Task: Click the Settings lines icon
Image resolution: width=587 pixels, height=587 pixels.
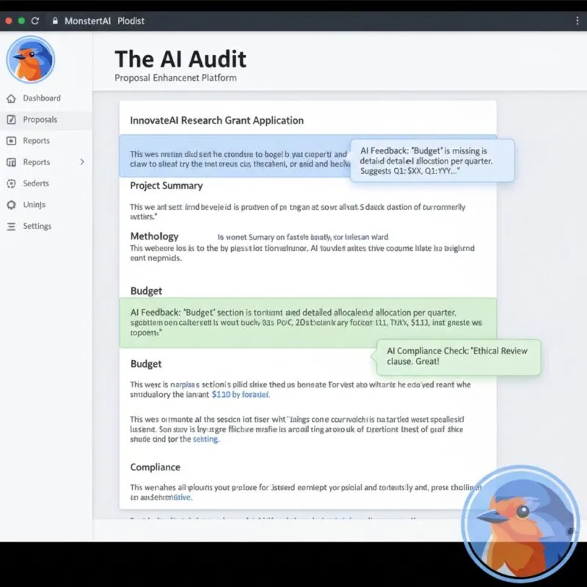Action: pyautogui.click(x=11, y=227)
